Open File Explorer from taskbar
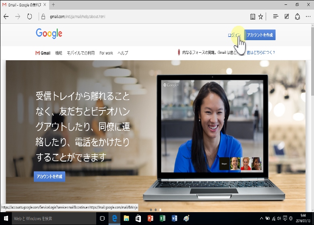The height and width of the screenshot is (225, 314). [x=126, y=219]
